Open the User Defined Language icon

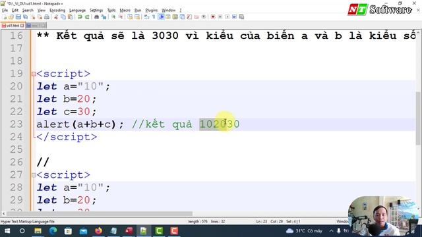tap(168, 17)
